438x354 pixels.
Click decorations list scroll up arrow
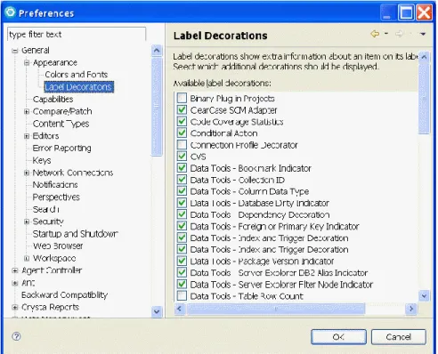[x=424, y=57]
